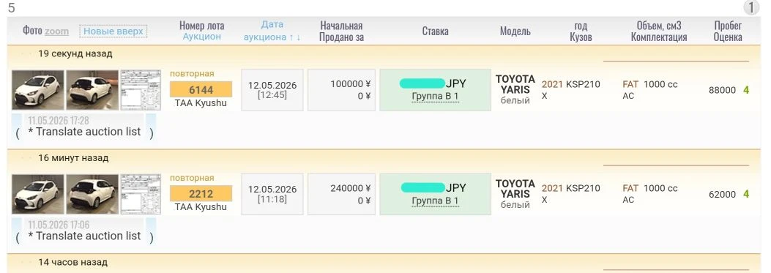Open rear photo of lot 6144 Yaris

click(x=92, y=90)
